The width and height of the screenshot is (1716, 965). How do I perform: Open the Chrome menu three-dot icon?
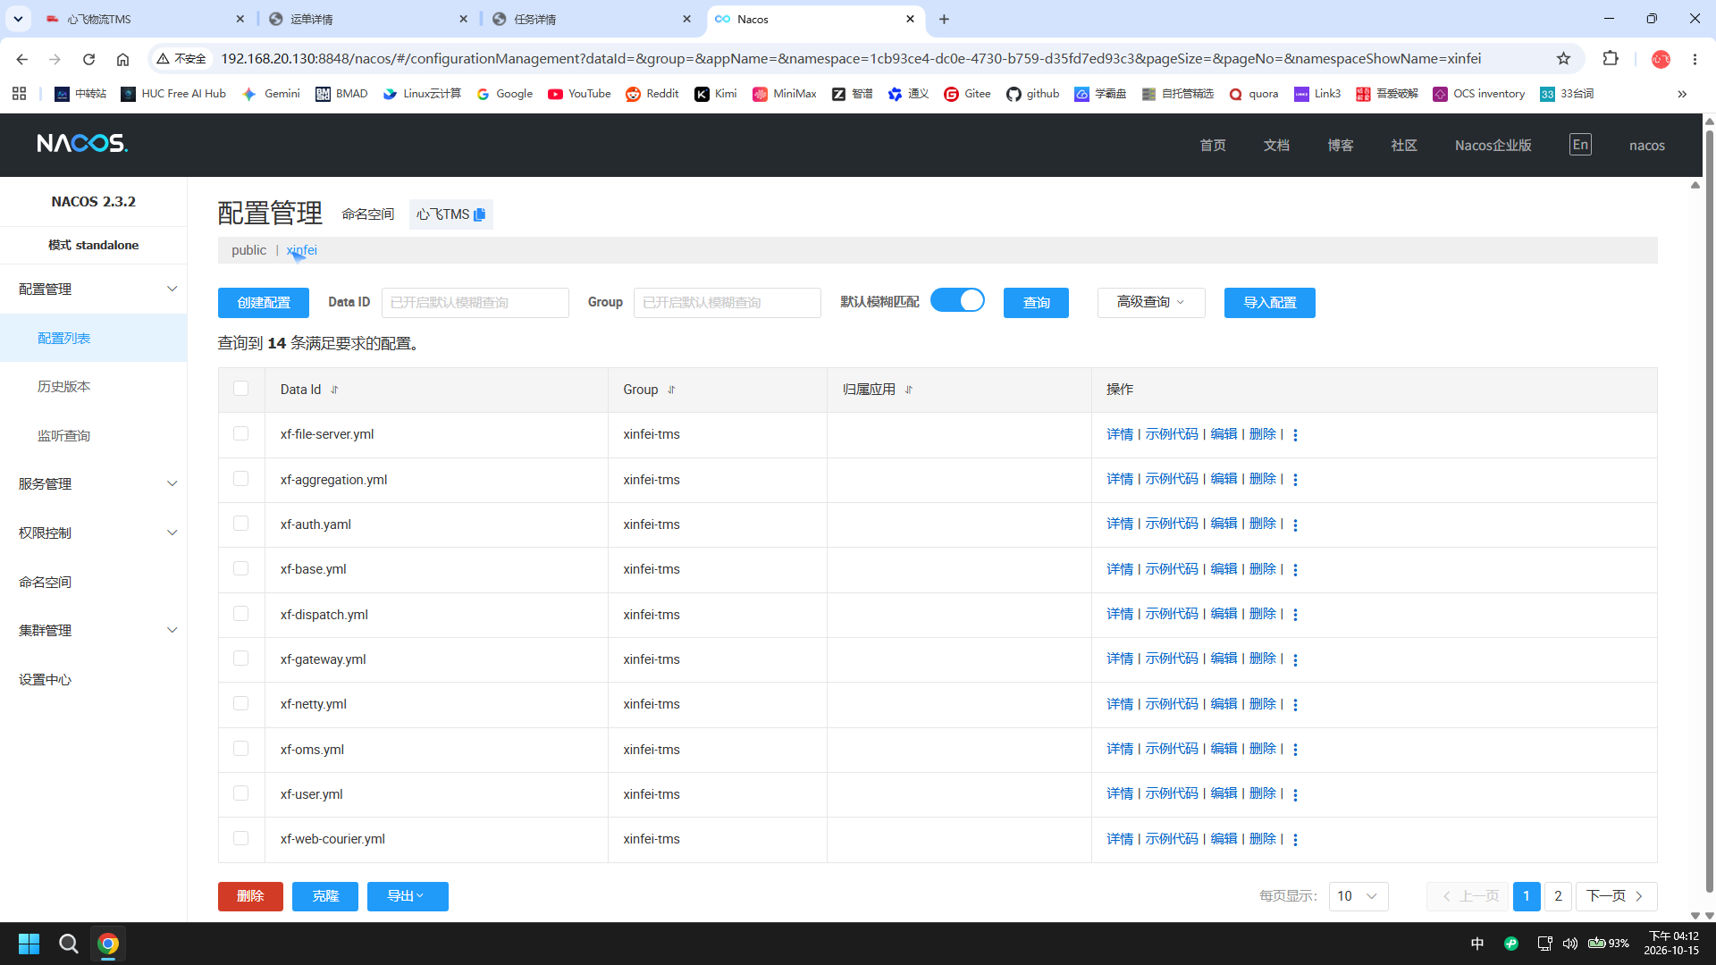click(1695, 59)
